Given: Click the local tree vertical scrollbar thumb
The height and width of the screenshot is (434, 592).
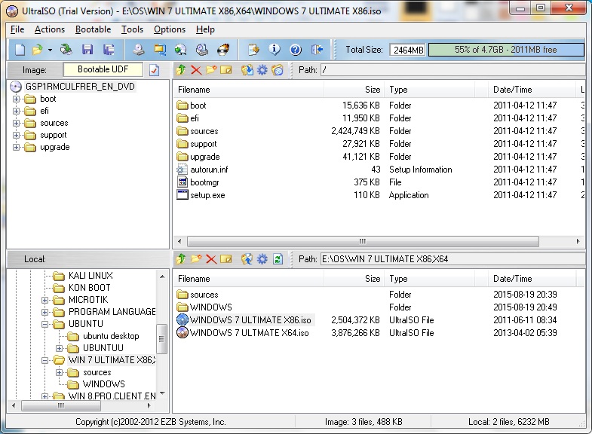Looking at the screenshot, I should 161,339.
